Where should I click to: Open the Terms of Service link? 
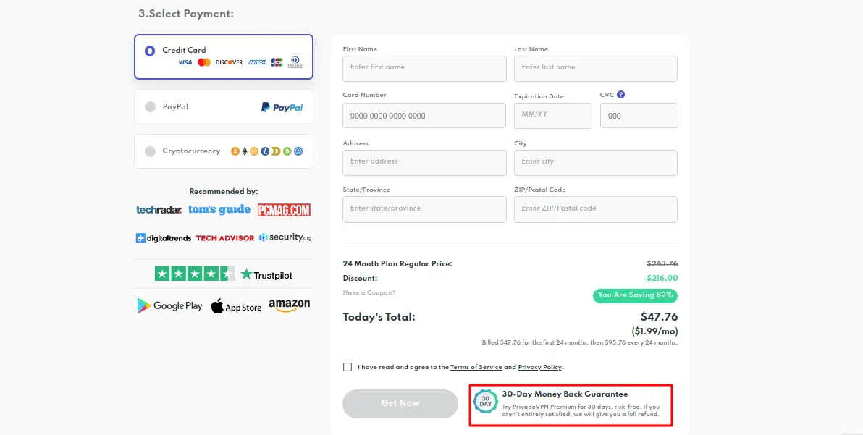tap(476, 368)
